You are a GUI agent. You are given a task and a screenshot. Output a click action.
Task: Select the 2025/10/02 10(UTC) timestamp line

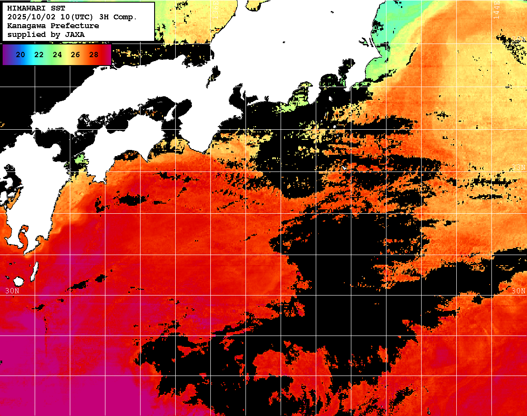tap(72, 17)
